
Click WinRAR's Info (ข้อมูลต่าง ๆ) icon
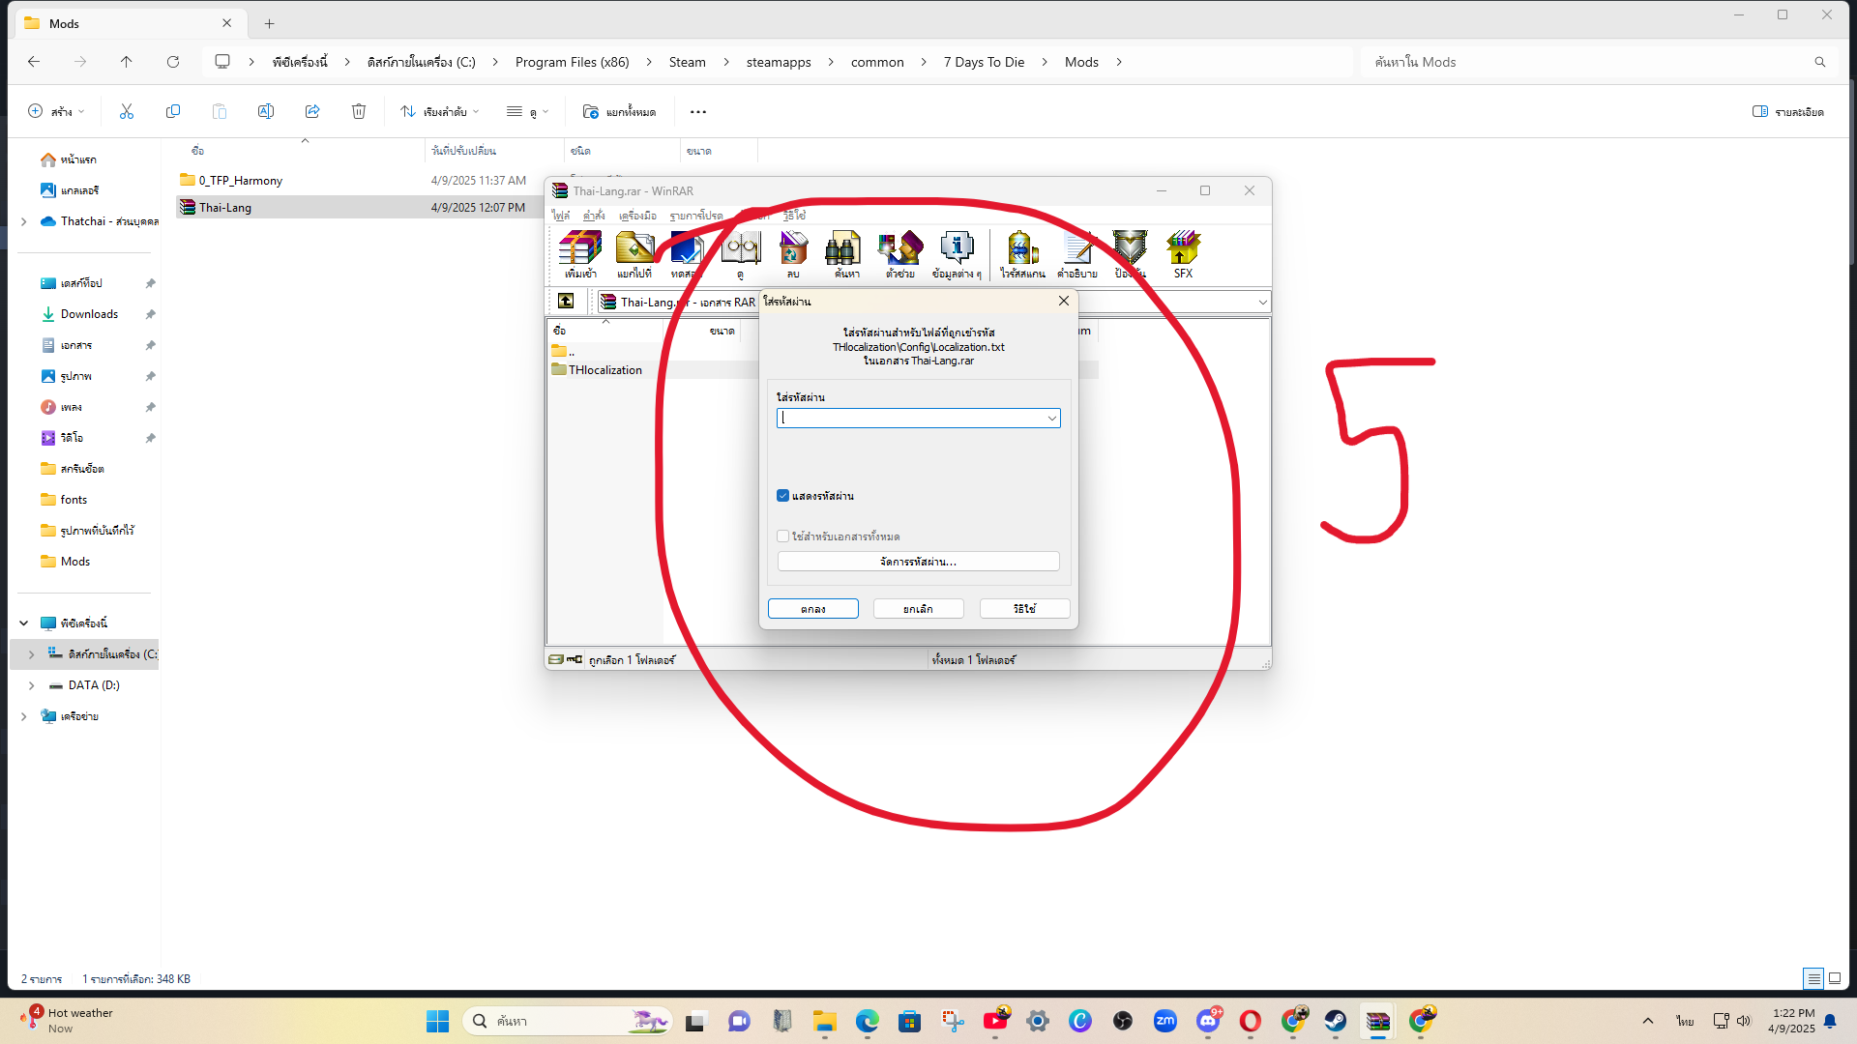[957, 254]
